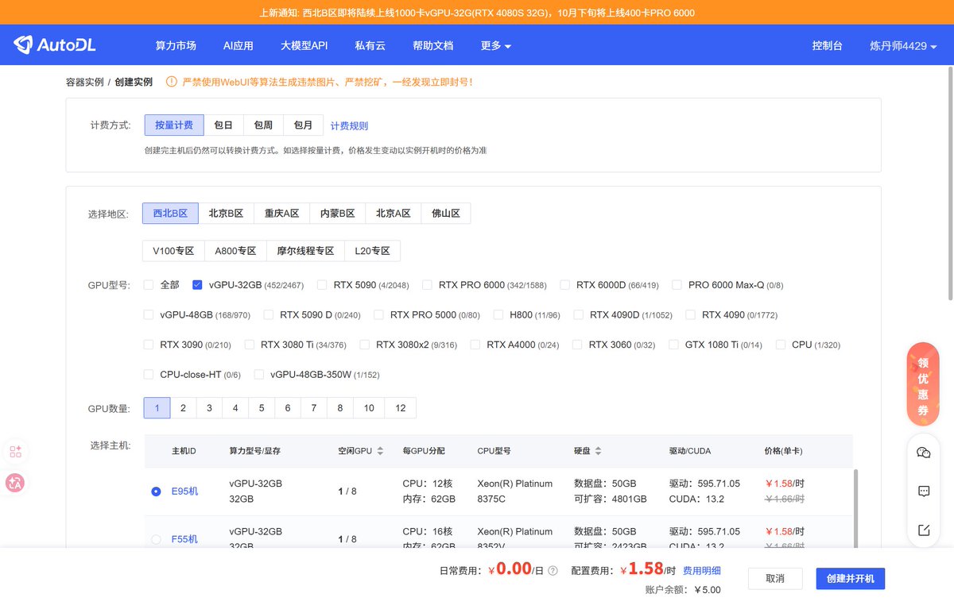Click the pink apps grid icon on left edge
The image size is (954, 609).
coord(15,452)
